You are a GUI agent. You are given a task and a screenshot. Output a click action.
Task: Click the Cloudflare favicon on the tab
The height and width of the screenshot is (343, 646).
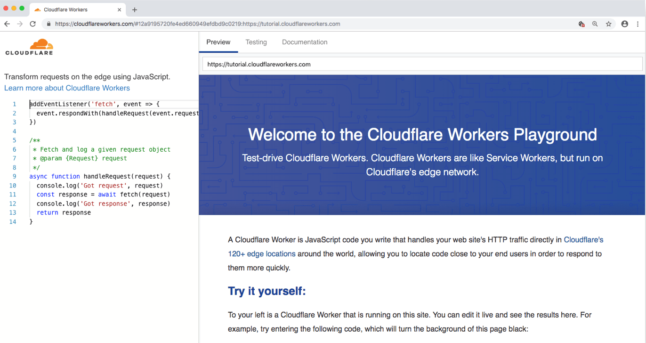(38, 9)
